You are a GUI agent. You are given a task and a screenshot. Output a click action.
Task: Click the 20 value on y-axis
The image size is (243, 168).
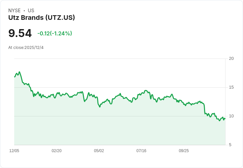pyautogui.click(x=231, y=59)
